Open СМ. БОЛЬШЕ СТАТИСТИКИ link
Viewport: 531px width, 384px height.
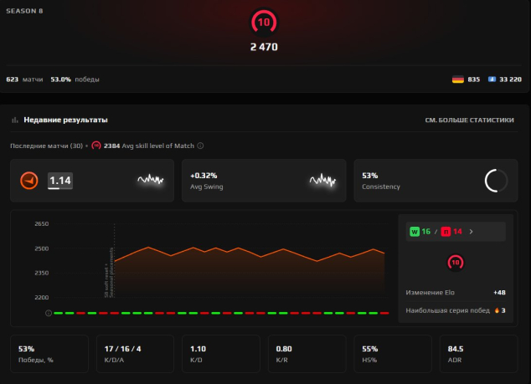pos(469,120)
